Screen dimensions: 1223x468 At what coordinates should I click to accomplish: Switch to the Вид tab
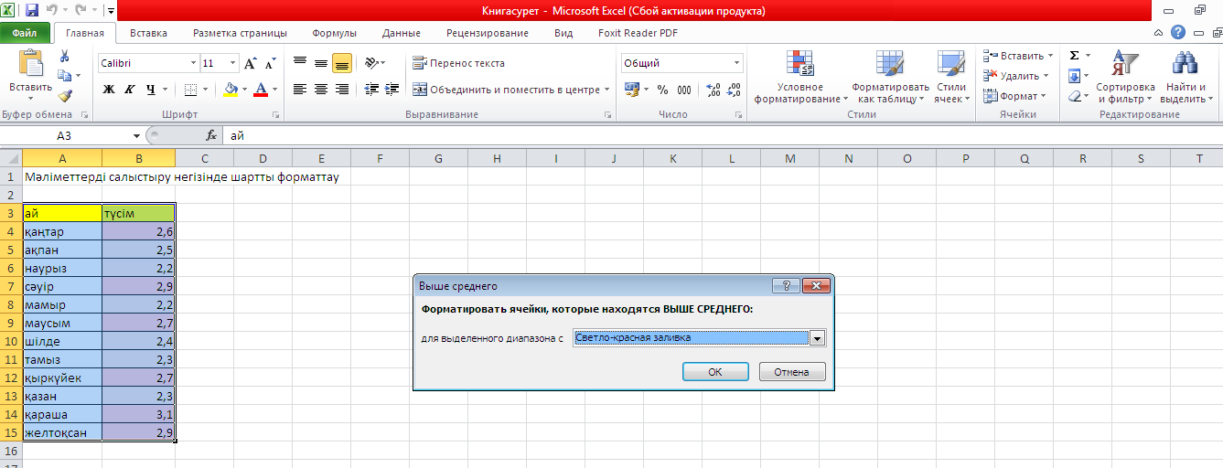click(563, 33)
